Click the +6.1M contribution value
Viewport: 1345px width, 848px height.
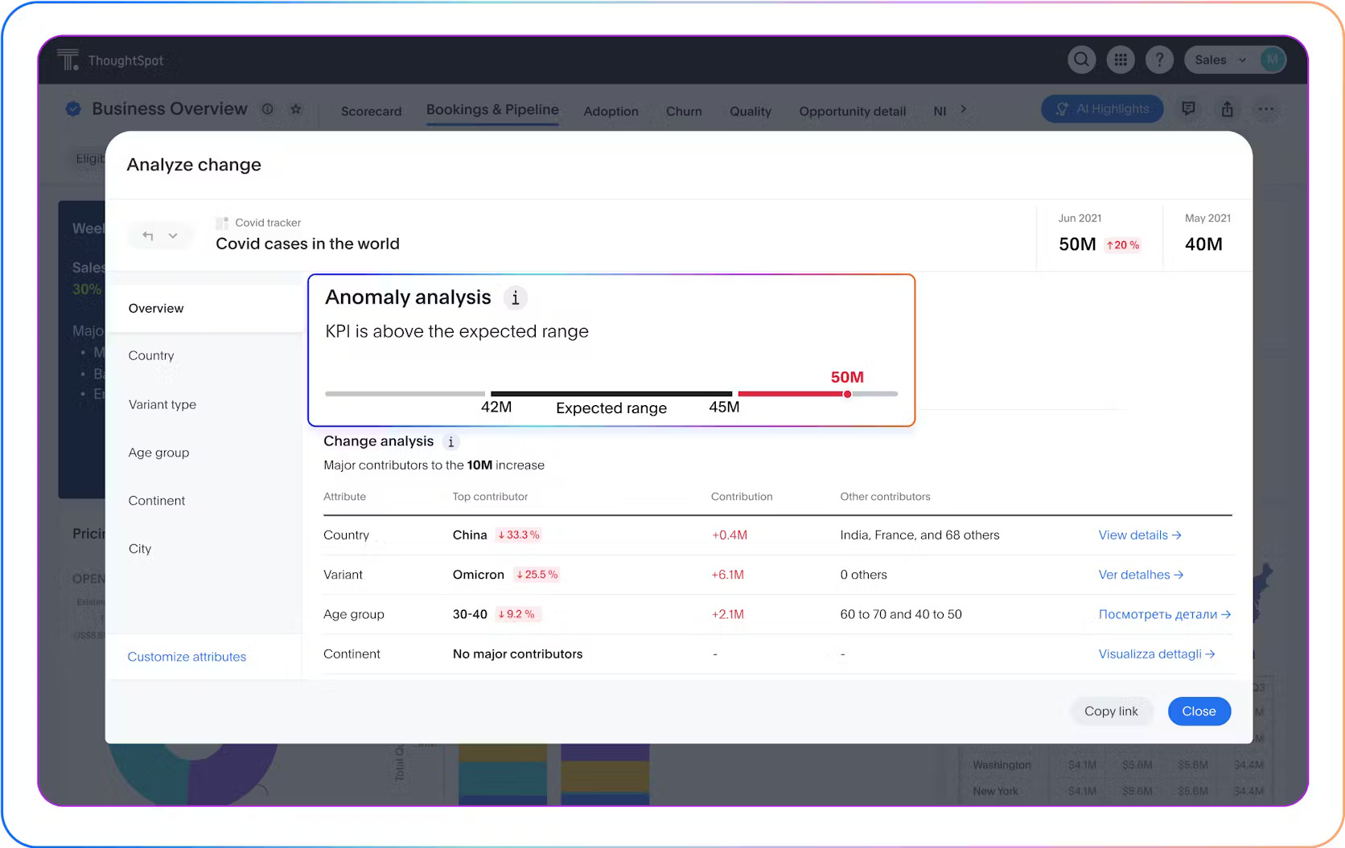tap(728, 575)
